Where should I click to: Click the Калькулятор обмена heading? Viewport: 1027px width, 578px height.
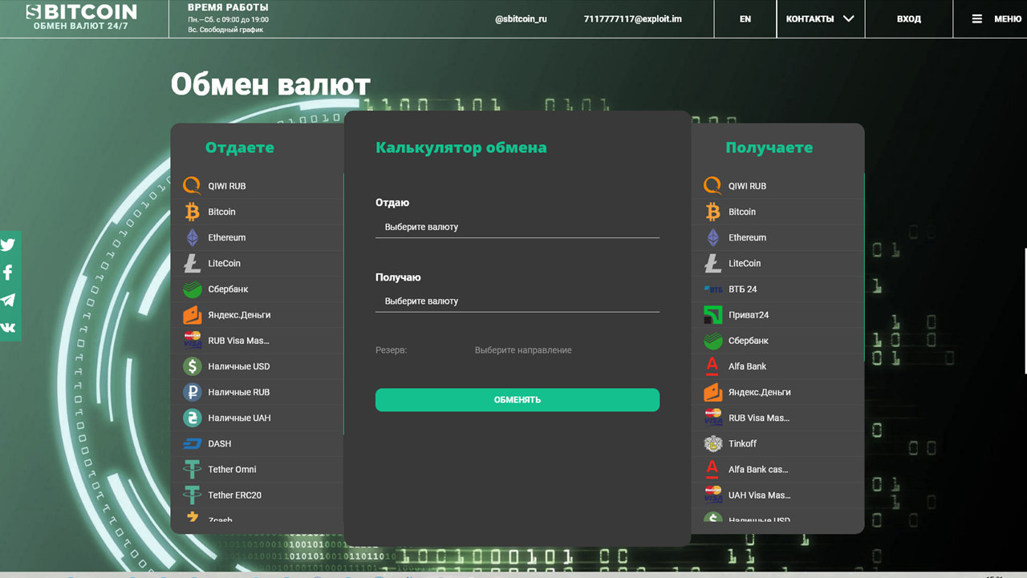(461, 148)
